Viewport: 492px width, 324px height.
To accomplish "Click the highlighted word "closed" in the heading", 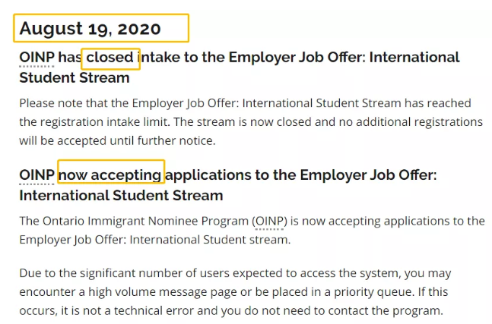I will 110,58.
